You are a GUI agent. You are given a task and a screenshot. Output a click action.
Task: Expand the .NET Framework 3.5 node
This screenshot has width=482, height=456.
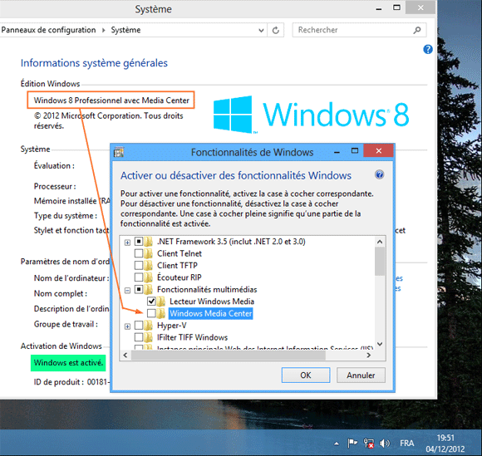pos(127,243)
